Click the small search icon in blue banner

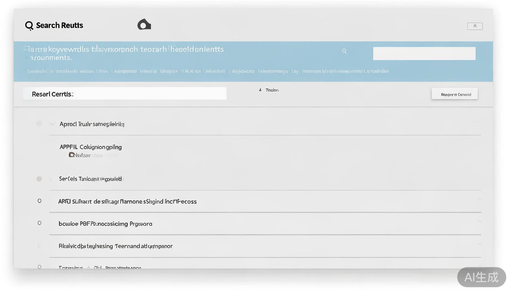tap(345, 51)
